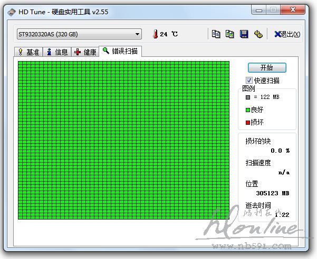Minimize the HD Tune window
317x259 pixels.
(259, 10)
